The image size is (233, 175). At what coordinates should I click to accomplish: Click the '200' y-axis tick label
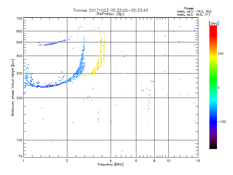pos(19,98)
